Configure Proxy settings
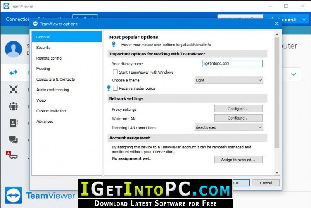The height and width of the screenshot is (208, 311). point(238,109)
